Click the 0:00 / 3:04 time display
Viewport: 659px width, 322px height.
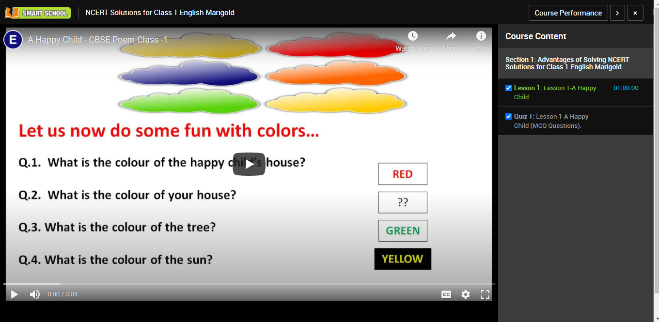click(63, 294)
